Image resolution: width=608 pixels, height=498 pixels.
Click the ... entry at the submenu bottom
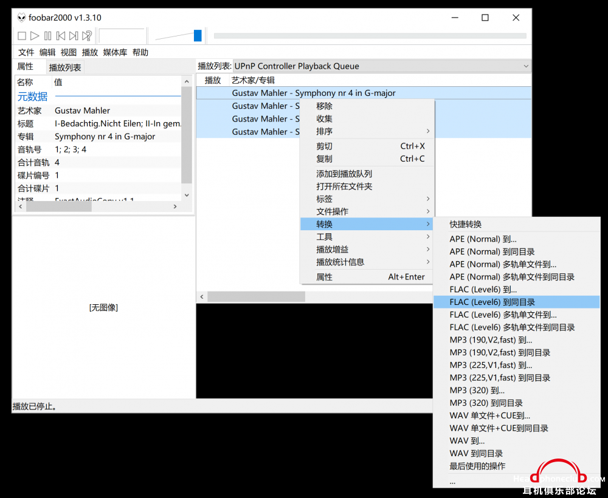516,482
